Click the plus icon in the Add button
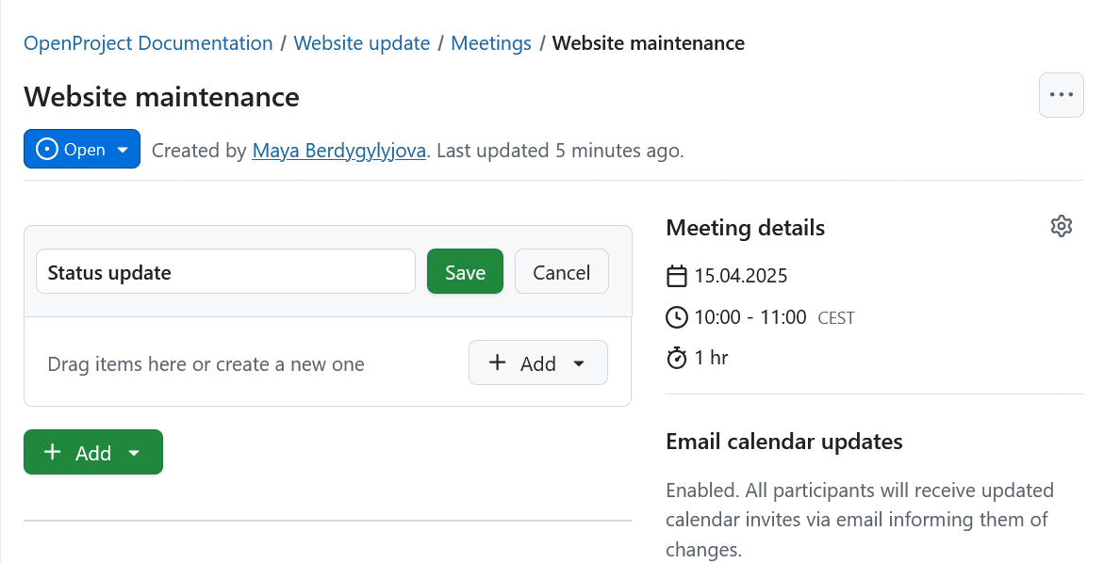This screenshot has width=1104, height=563. click(x=498, y=362)
